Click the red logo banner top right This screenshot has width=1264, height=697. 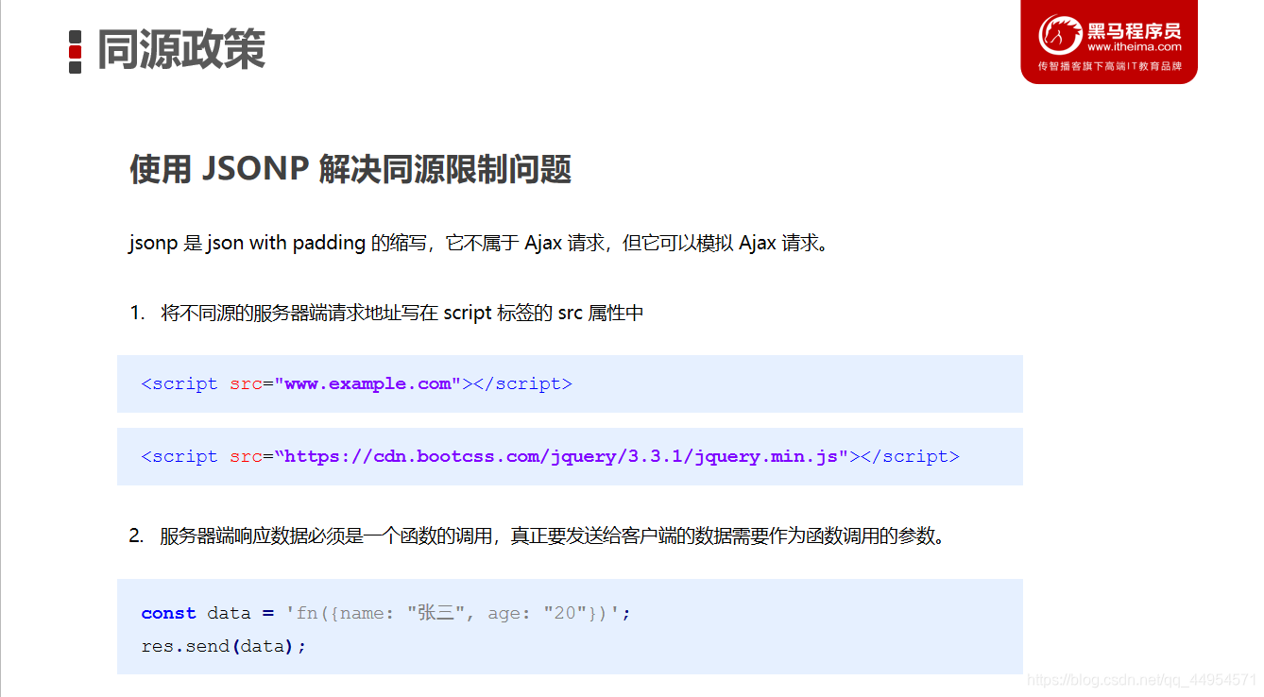click(x=1108, y=42)
